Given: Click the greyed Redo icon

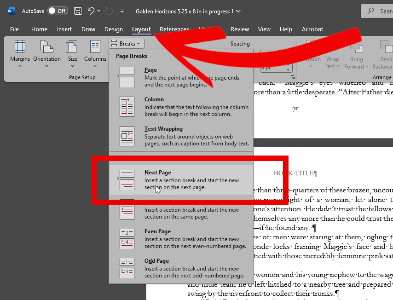Looking at the screenshot, I should coord(109,11).
